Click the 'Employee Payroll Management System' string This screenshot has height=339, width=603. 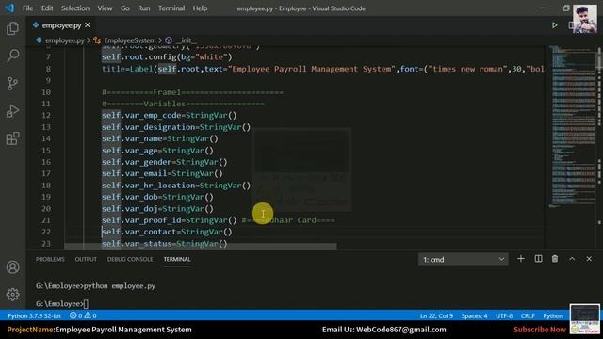(312, 69)
